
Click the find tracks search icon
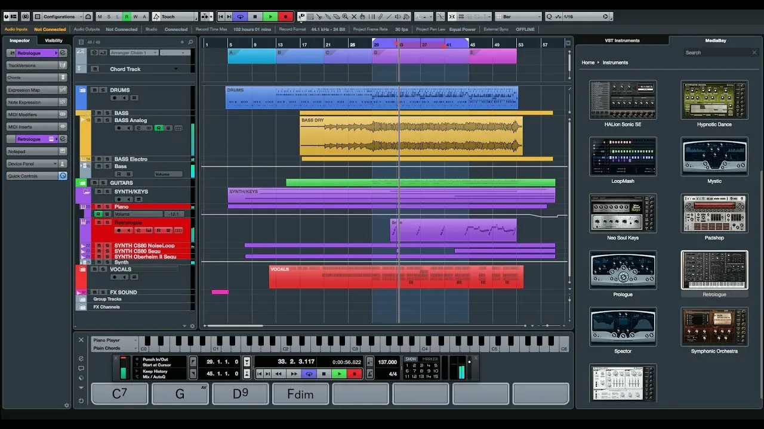click(x=190, y=42)
